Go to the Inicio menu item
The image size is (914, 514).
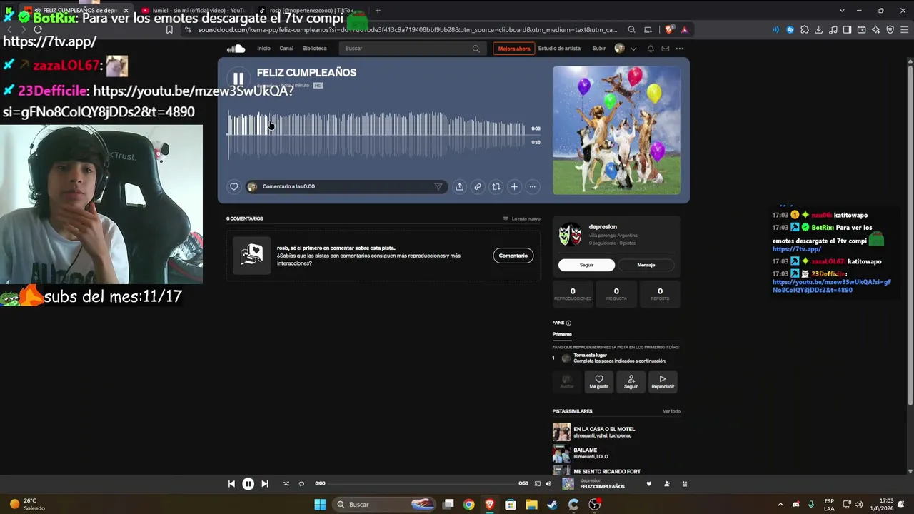[263, 49]
